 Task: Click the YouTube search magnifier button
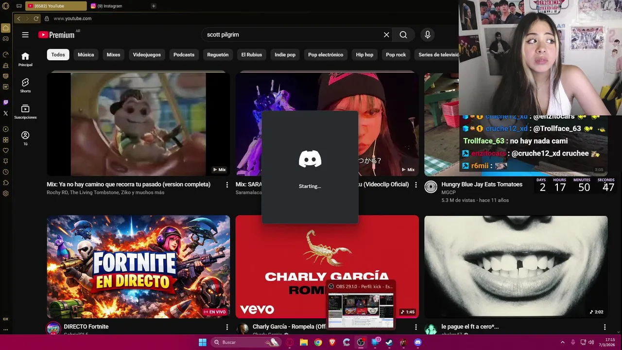[x=403, y=35]
